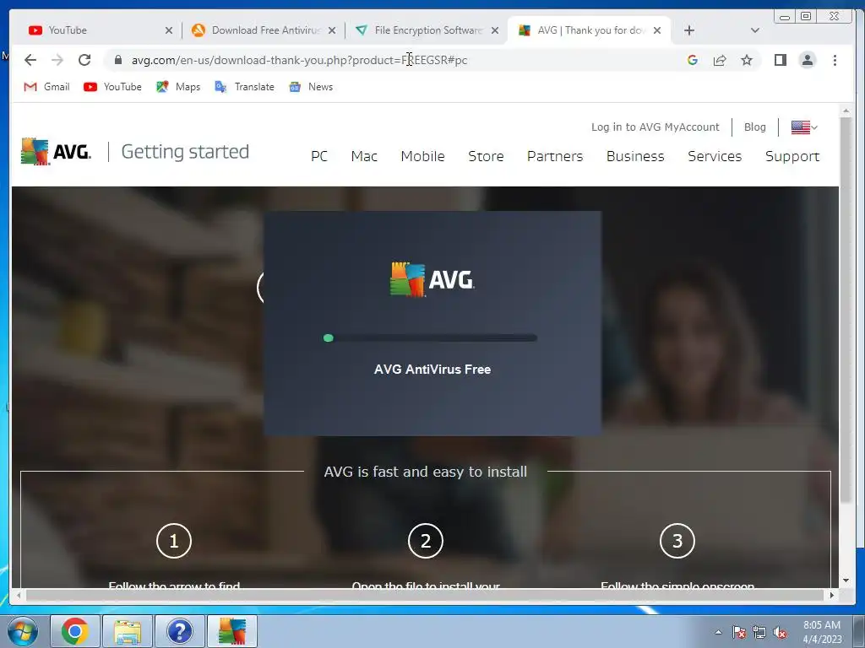Expand the US flag language selector
Image resolution: width=865 pixels, height=648 pixels.
[804, 127]
